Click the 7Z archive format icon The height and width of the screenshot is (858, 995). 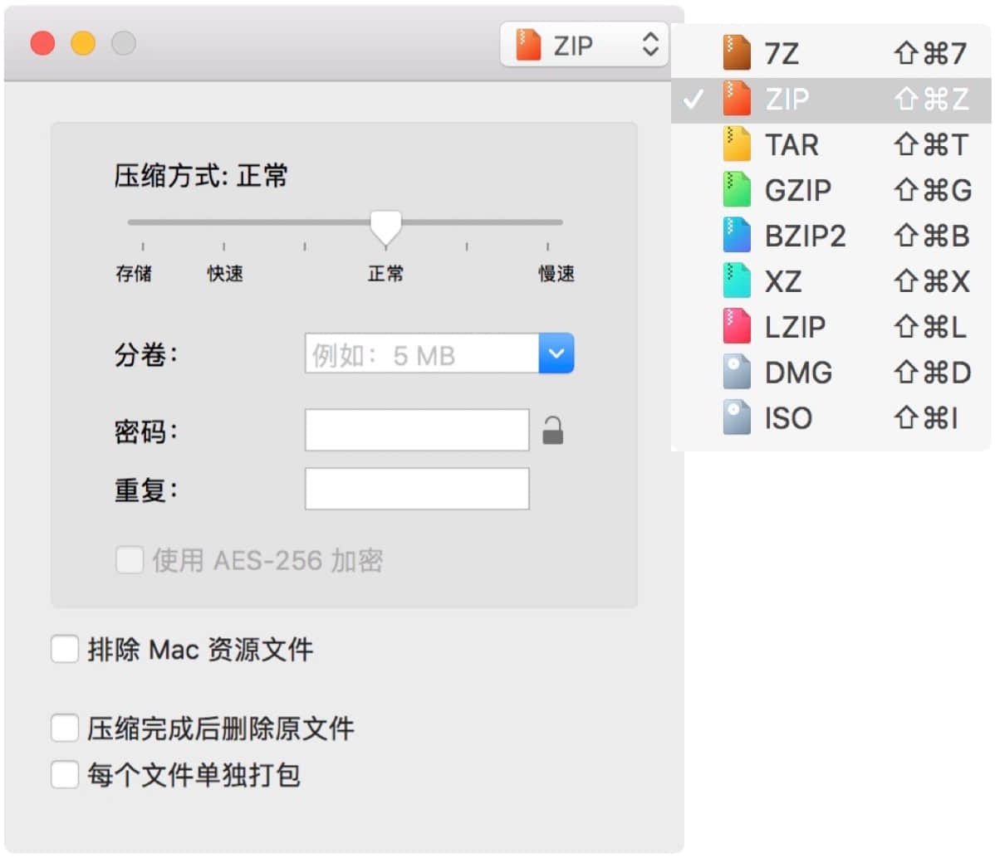[x=736, y=53]
